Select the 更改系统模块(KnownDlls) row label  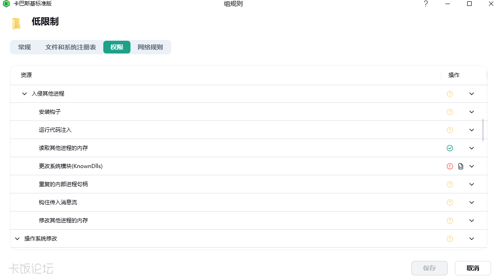[x=71, y=166]
